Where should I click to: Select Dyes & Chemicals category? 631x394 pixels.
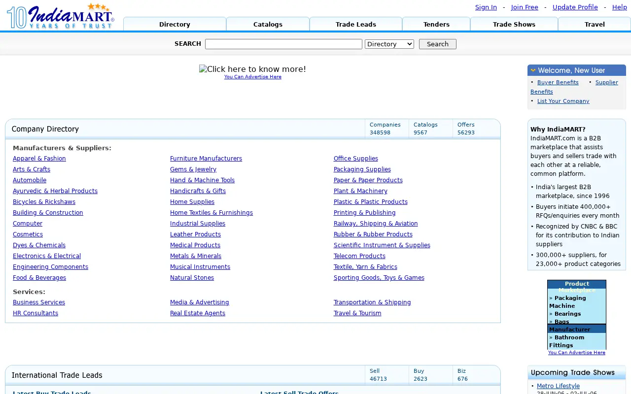[x=39, y=245]
